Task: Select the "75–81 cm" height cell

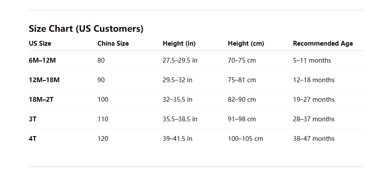Action: click(242, 80)
